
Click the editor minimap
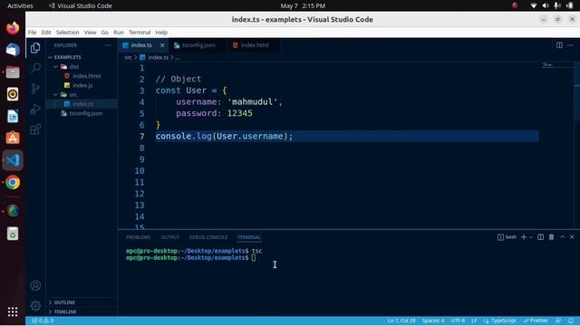tap(556, 65)
